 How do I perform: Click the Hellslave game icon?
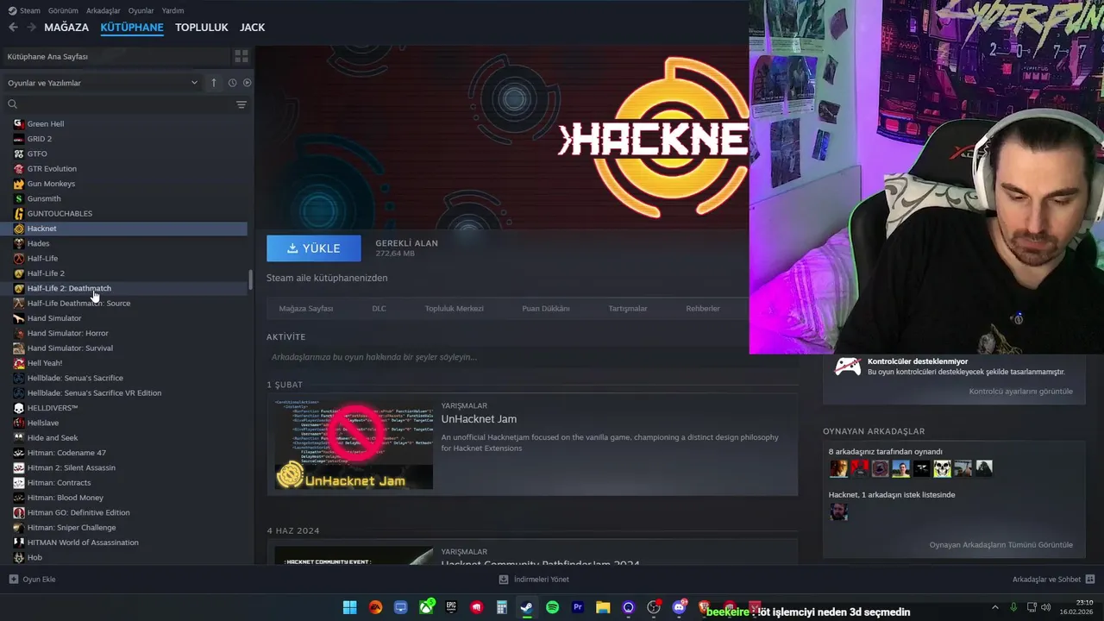(x=19, y=423)
